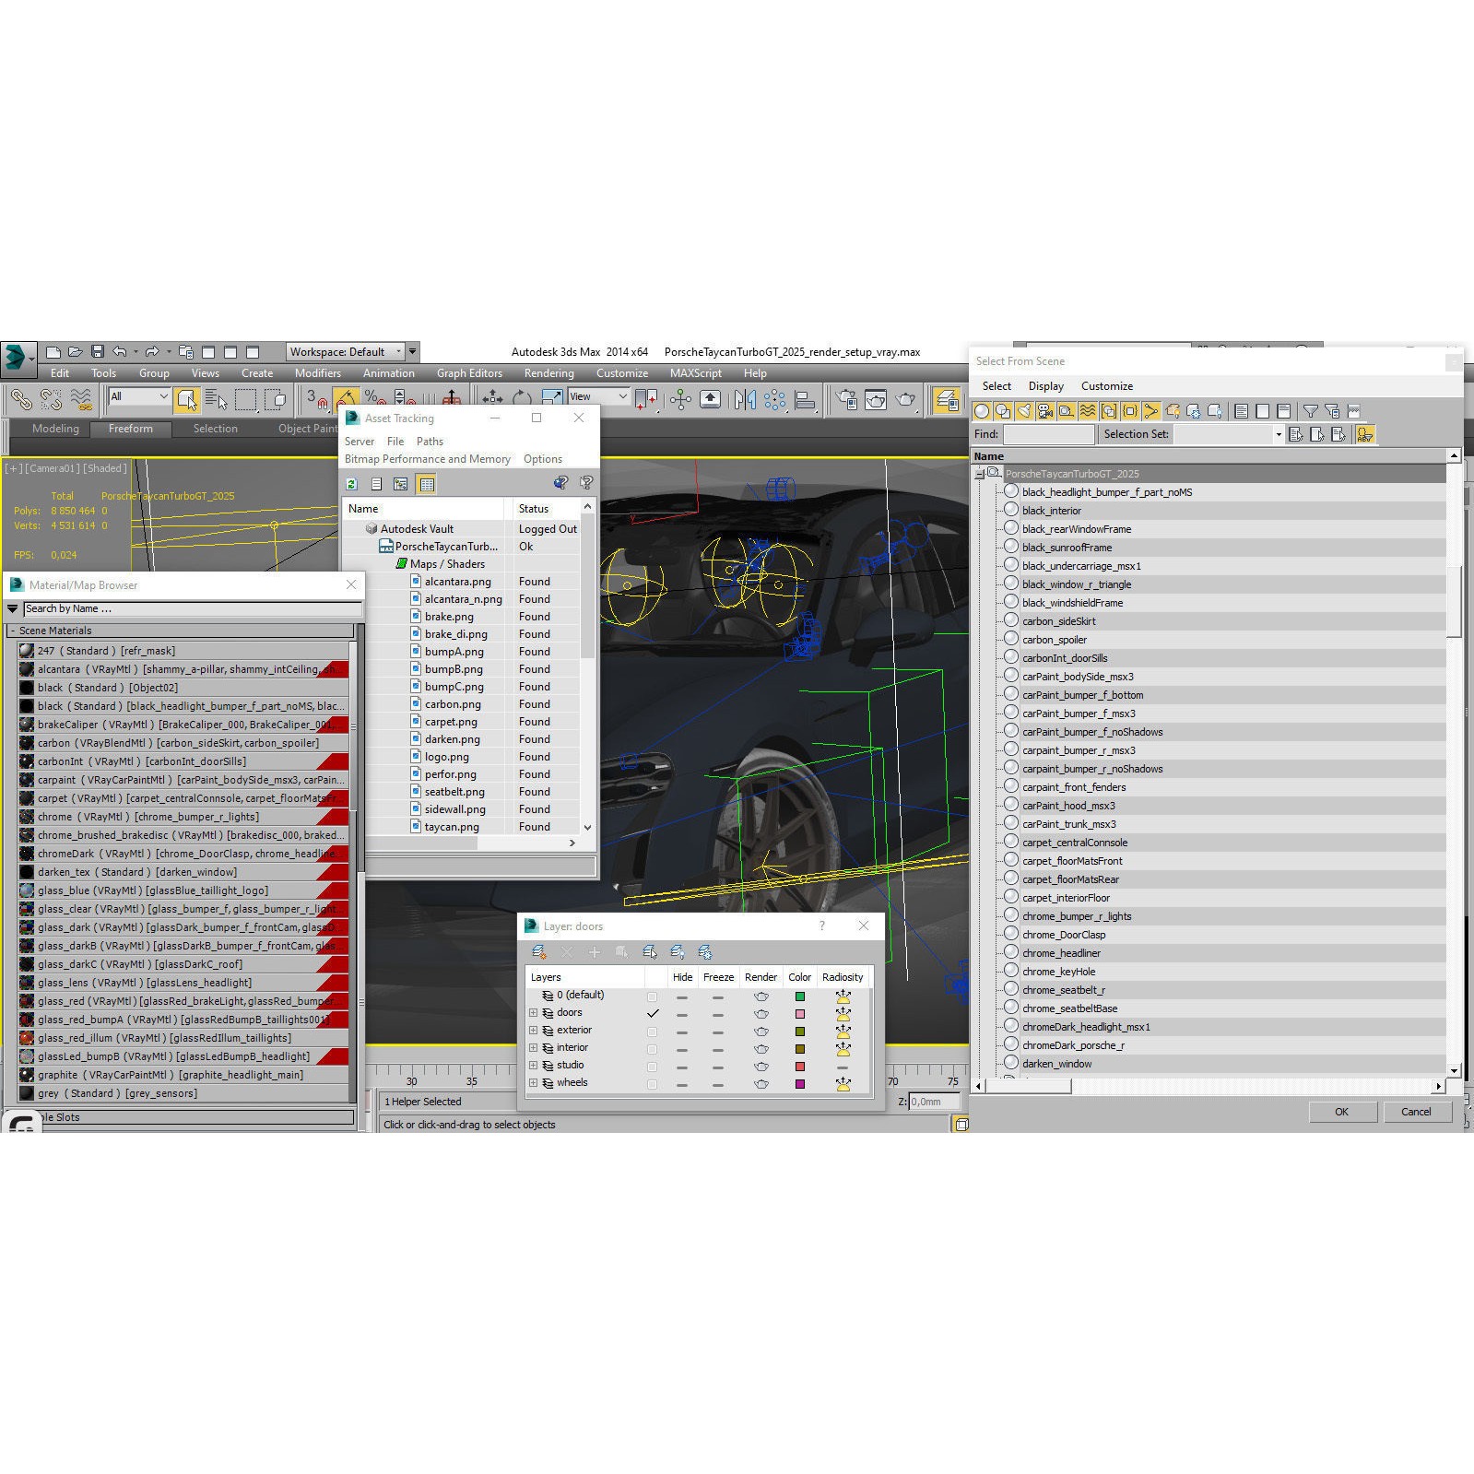The width and height of the screenshot is (1474, 1474).
Task: Open the Workspace Default dropdown
Action: [399, 352]
